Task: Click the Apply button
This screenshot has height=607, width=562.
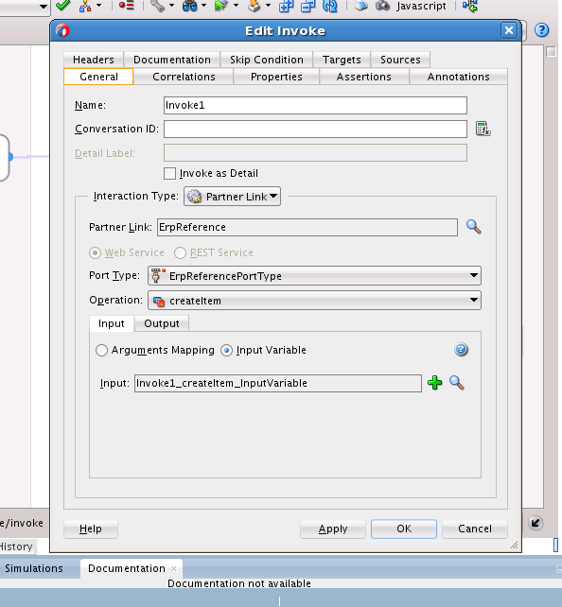Action: 333,529
